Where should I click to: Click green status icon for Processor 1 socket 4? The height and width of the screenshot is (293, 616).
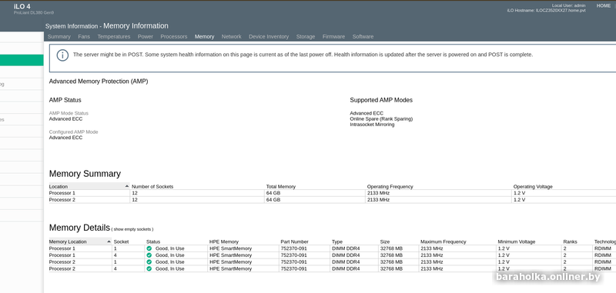[149, 255]
